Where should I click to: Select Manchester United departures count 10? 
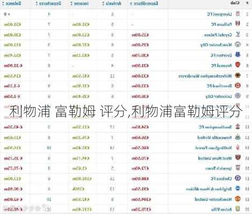point(49,200)
